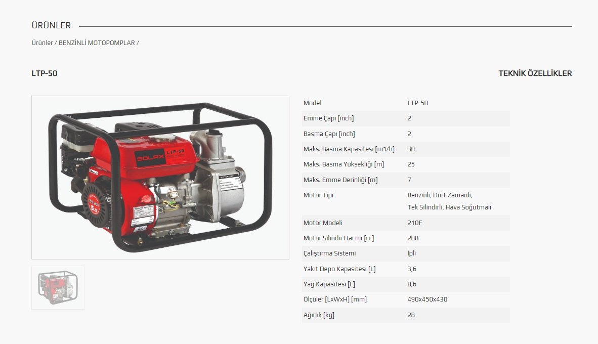Click the Maks. Basma Kapasitesi [m3/h] label
The height and width of the screenshot is (344, 598).
[x=349, y=149]
